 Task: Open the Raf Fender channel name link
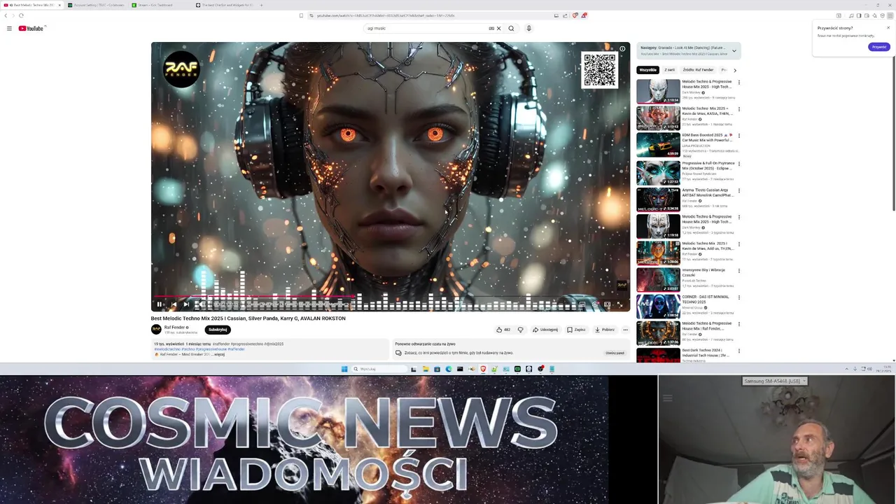(174, 328)
